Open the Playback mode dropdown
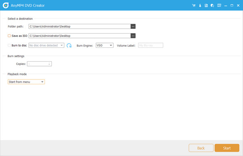The width and height of the screenshot is (243, 156). [x=26, y=82]
